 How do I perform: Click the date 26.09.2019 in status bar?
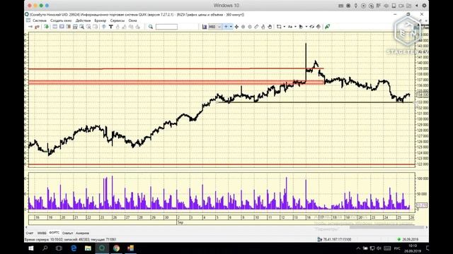[411, 239]
